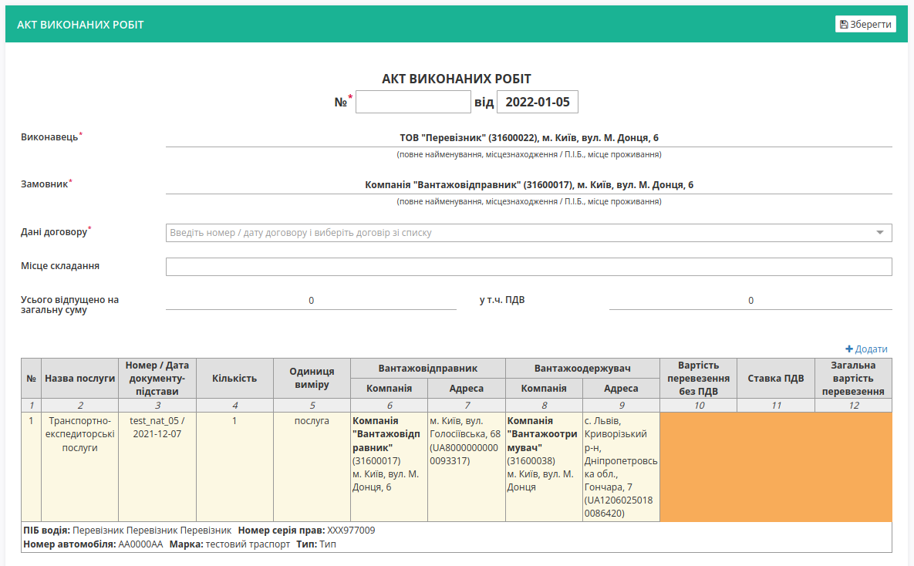This screenshot has width=914, height=566.
Task: Click vehicle brand тестовий траспорт
Action: click(248, 544)
